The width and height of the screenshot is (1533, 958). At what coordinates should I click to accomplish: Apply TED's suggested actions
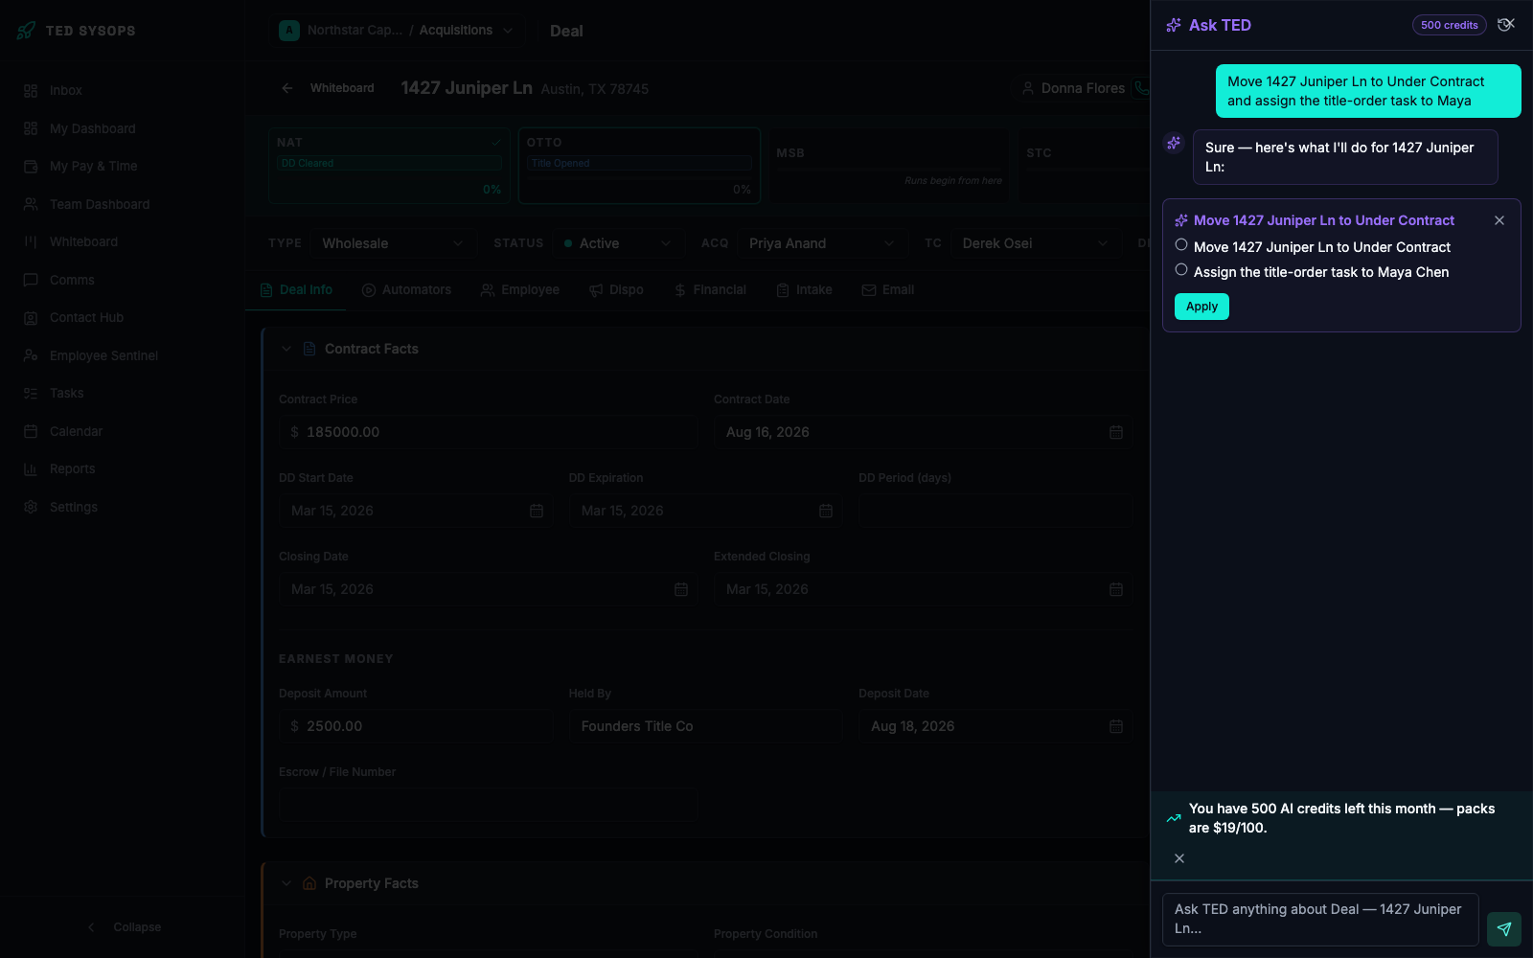click(x=1201, y=307)
